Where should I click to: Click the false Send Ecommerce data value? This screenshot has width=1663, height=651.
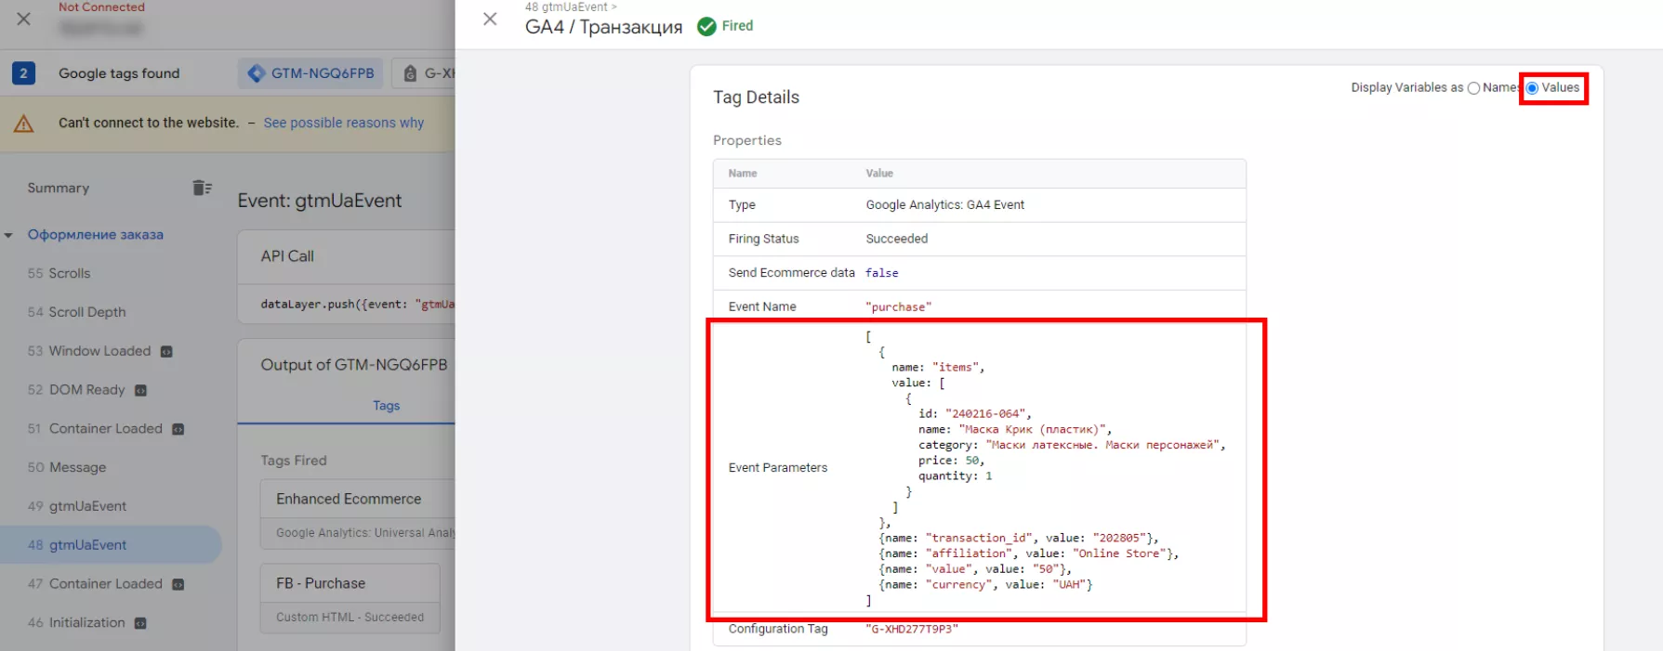tap(882, 273)
